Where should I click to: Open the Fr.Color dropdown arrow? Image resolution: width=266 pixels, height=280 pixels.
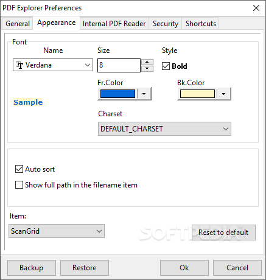tap(144, 94)
